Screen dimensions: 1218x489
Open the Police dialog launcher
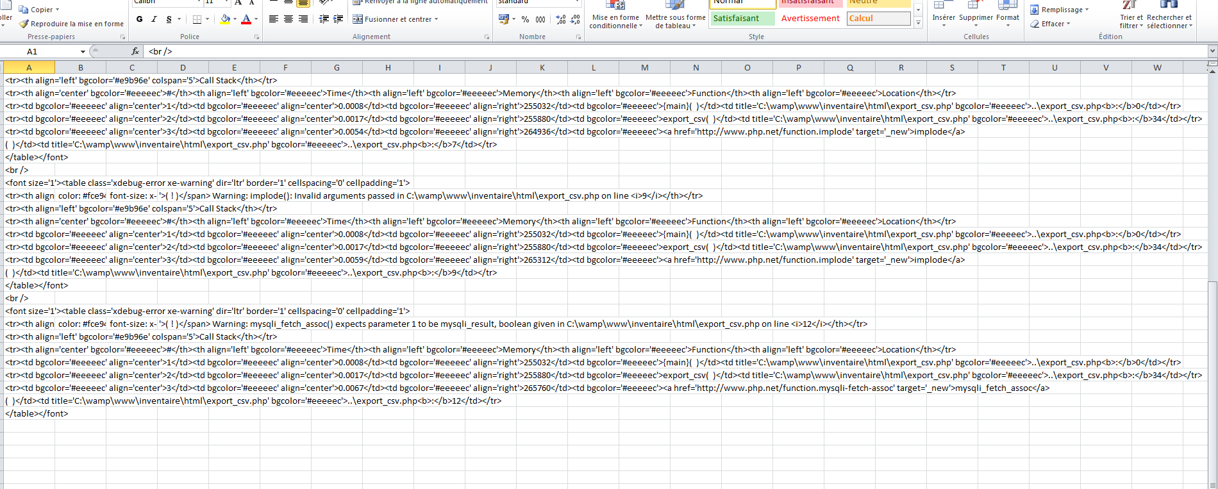(257, 37)
